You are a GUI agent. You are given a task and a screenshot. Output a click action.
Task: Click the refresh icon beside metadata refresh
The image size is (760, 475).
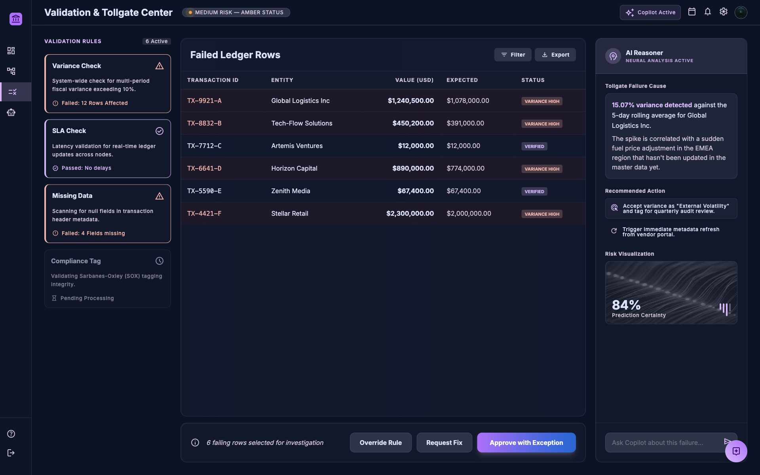pyautogui.click(x=614, y=231)
